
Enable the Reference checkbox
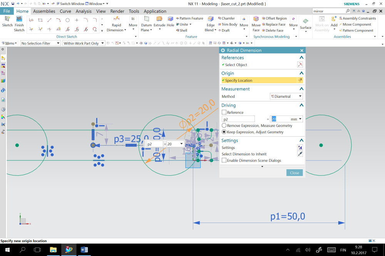click(x=224, y=112)
